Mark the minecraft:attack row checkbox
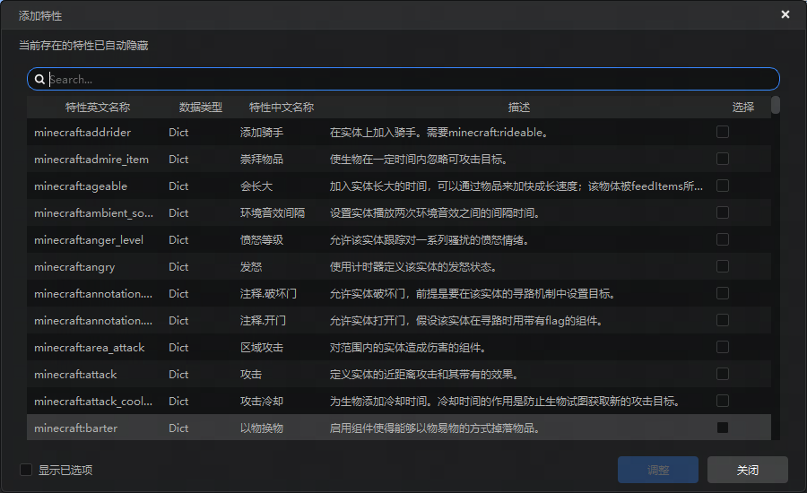The image size is (807, 493). [x=722, y=374]
